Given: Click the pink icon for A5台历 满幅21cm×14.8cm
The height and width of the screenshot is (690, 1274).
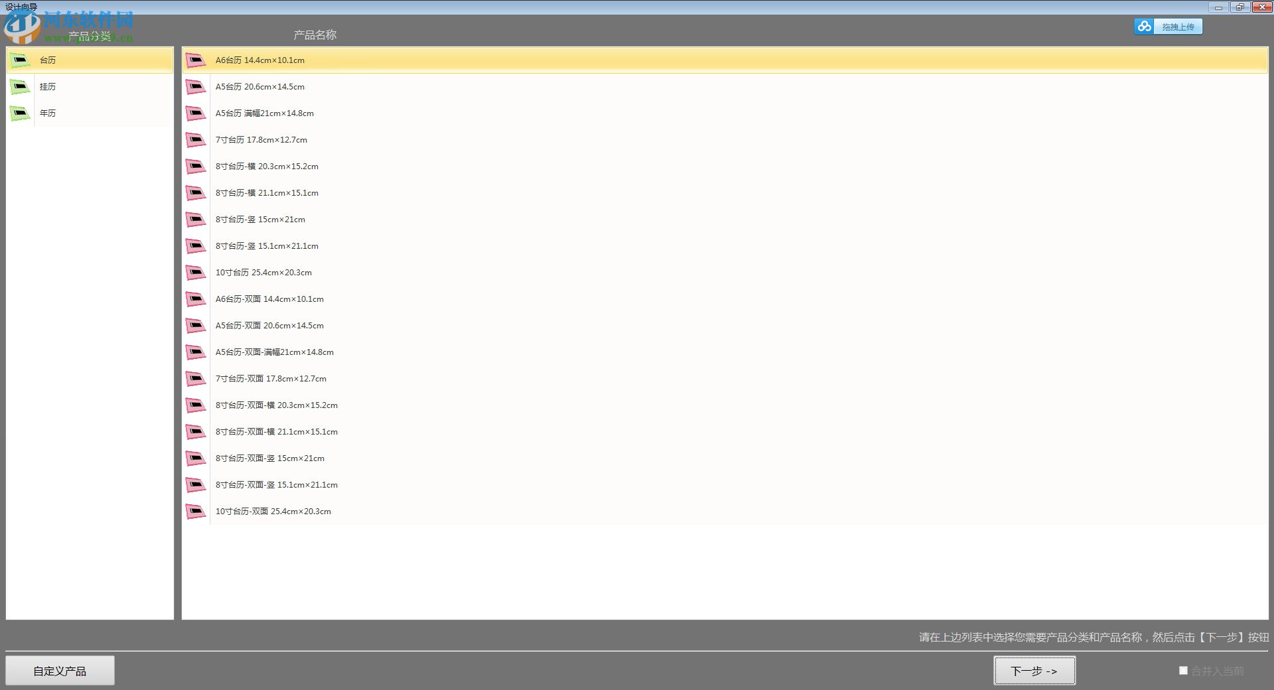Looking at the screenshot, I should pos(196,113).
